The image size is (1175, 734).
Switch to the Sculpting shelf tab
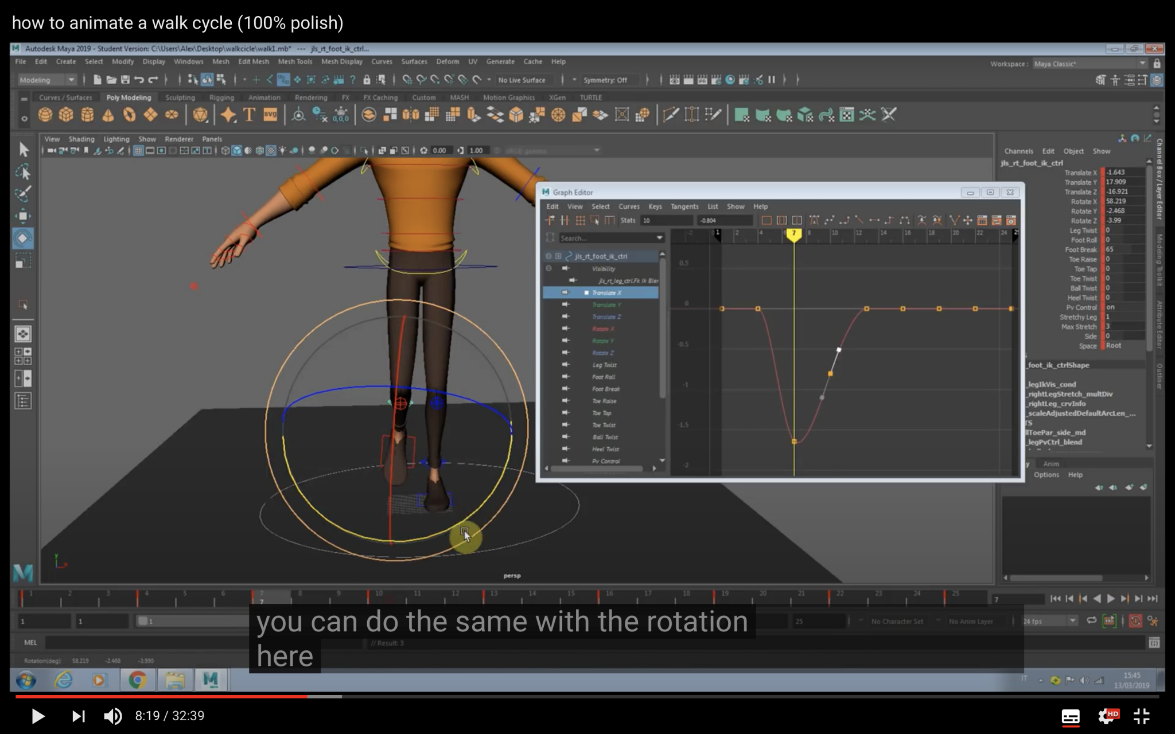click(180, 97)
